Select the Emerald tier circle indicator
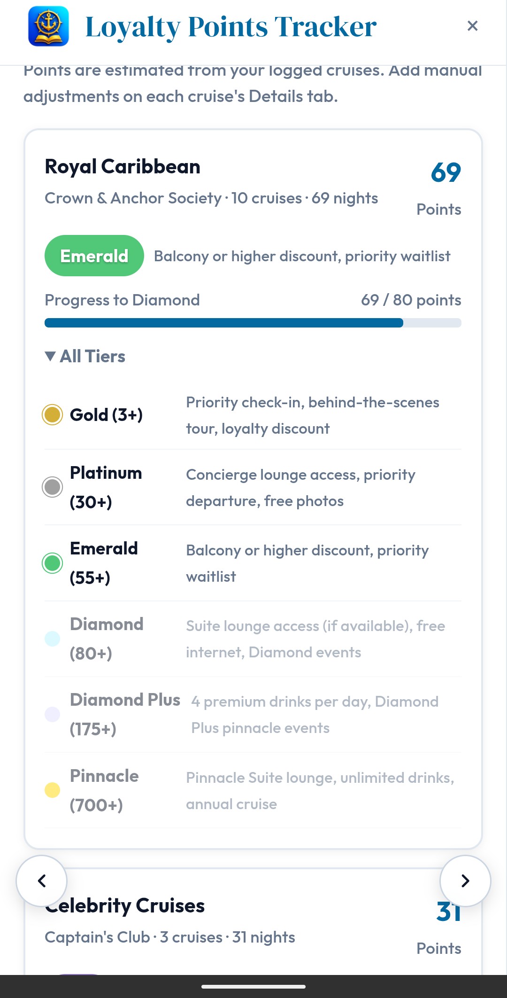507x998 pixels. click(x=53, y=563)
